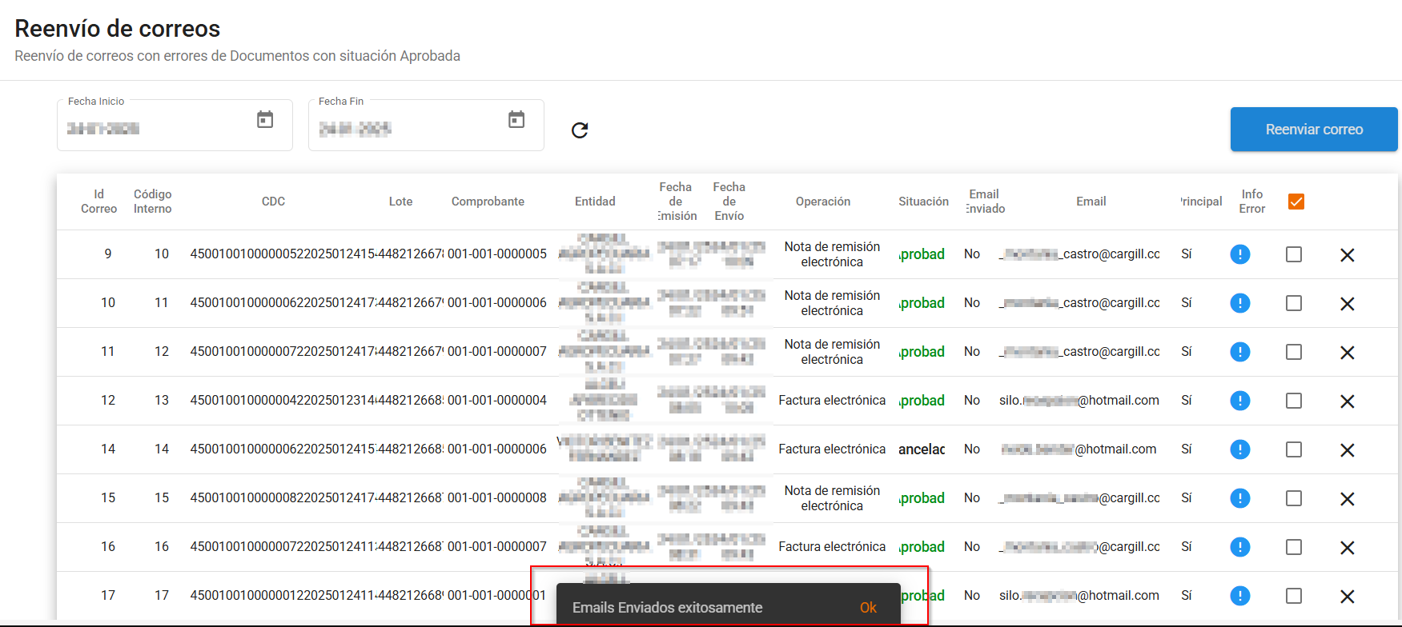Check the box for Id Correo 9
The image size is (1402, 627).
pyautogui.click(x=1294, y=254)
